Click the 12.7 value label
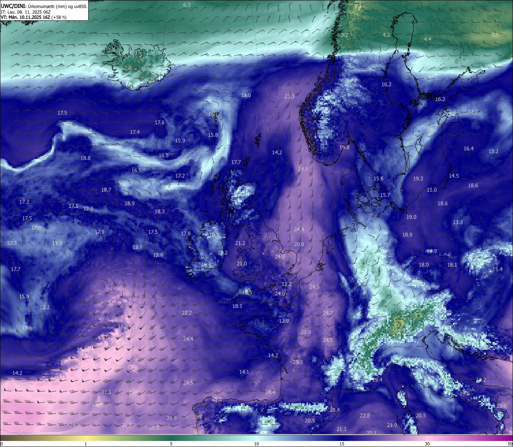 coord(137,247)
